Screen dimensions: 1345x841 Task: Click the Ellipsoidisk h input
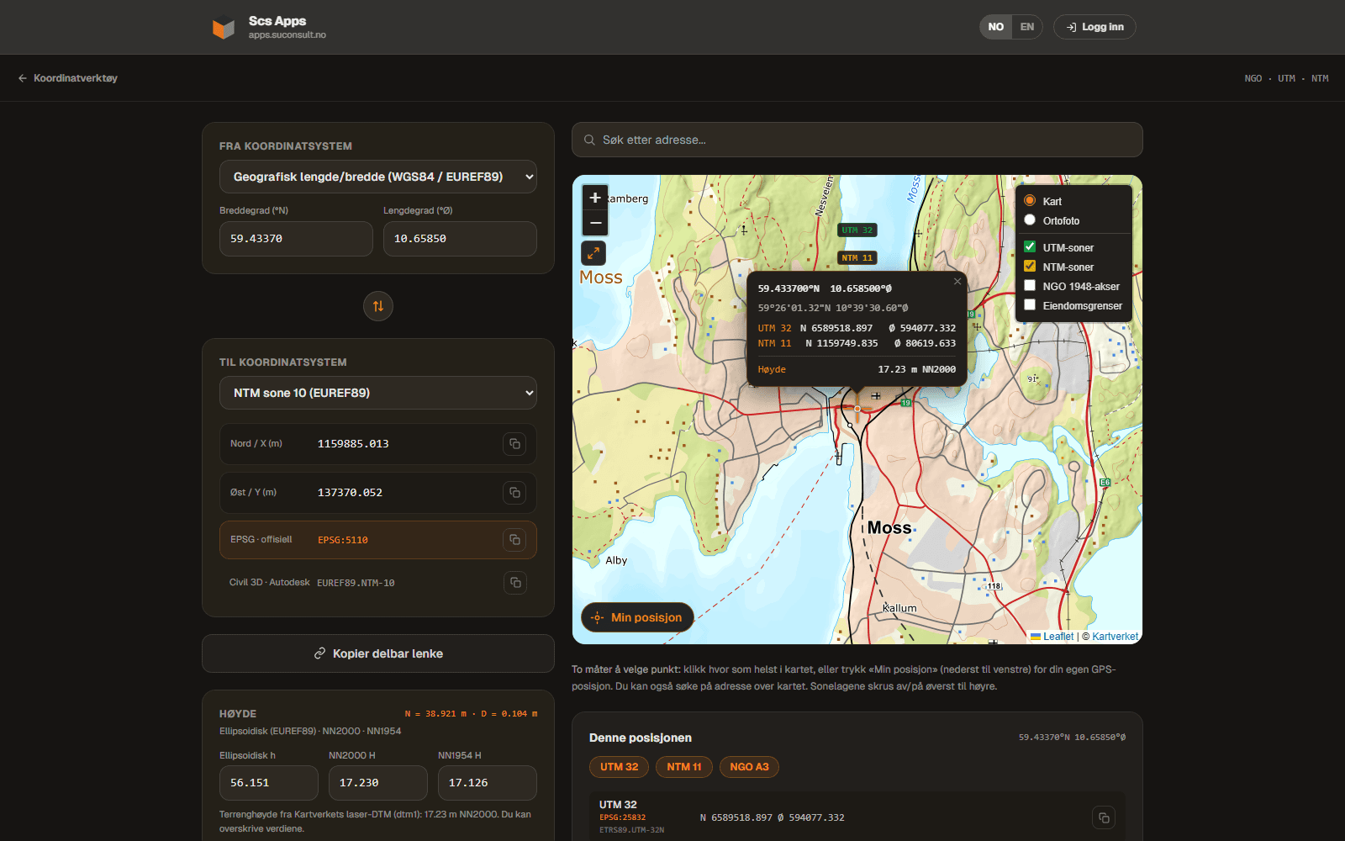point(269,783)
